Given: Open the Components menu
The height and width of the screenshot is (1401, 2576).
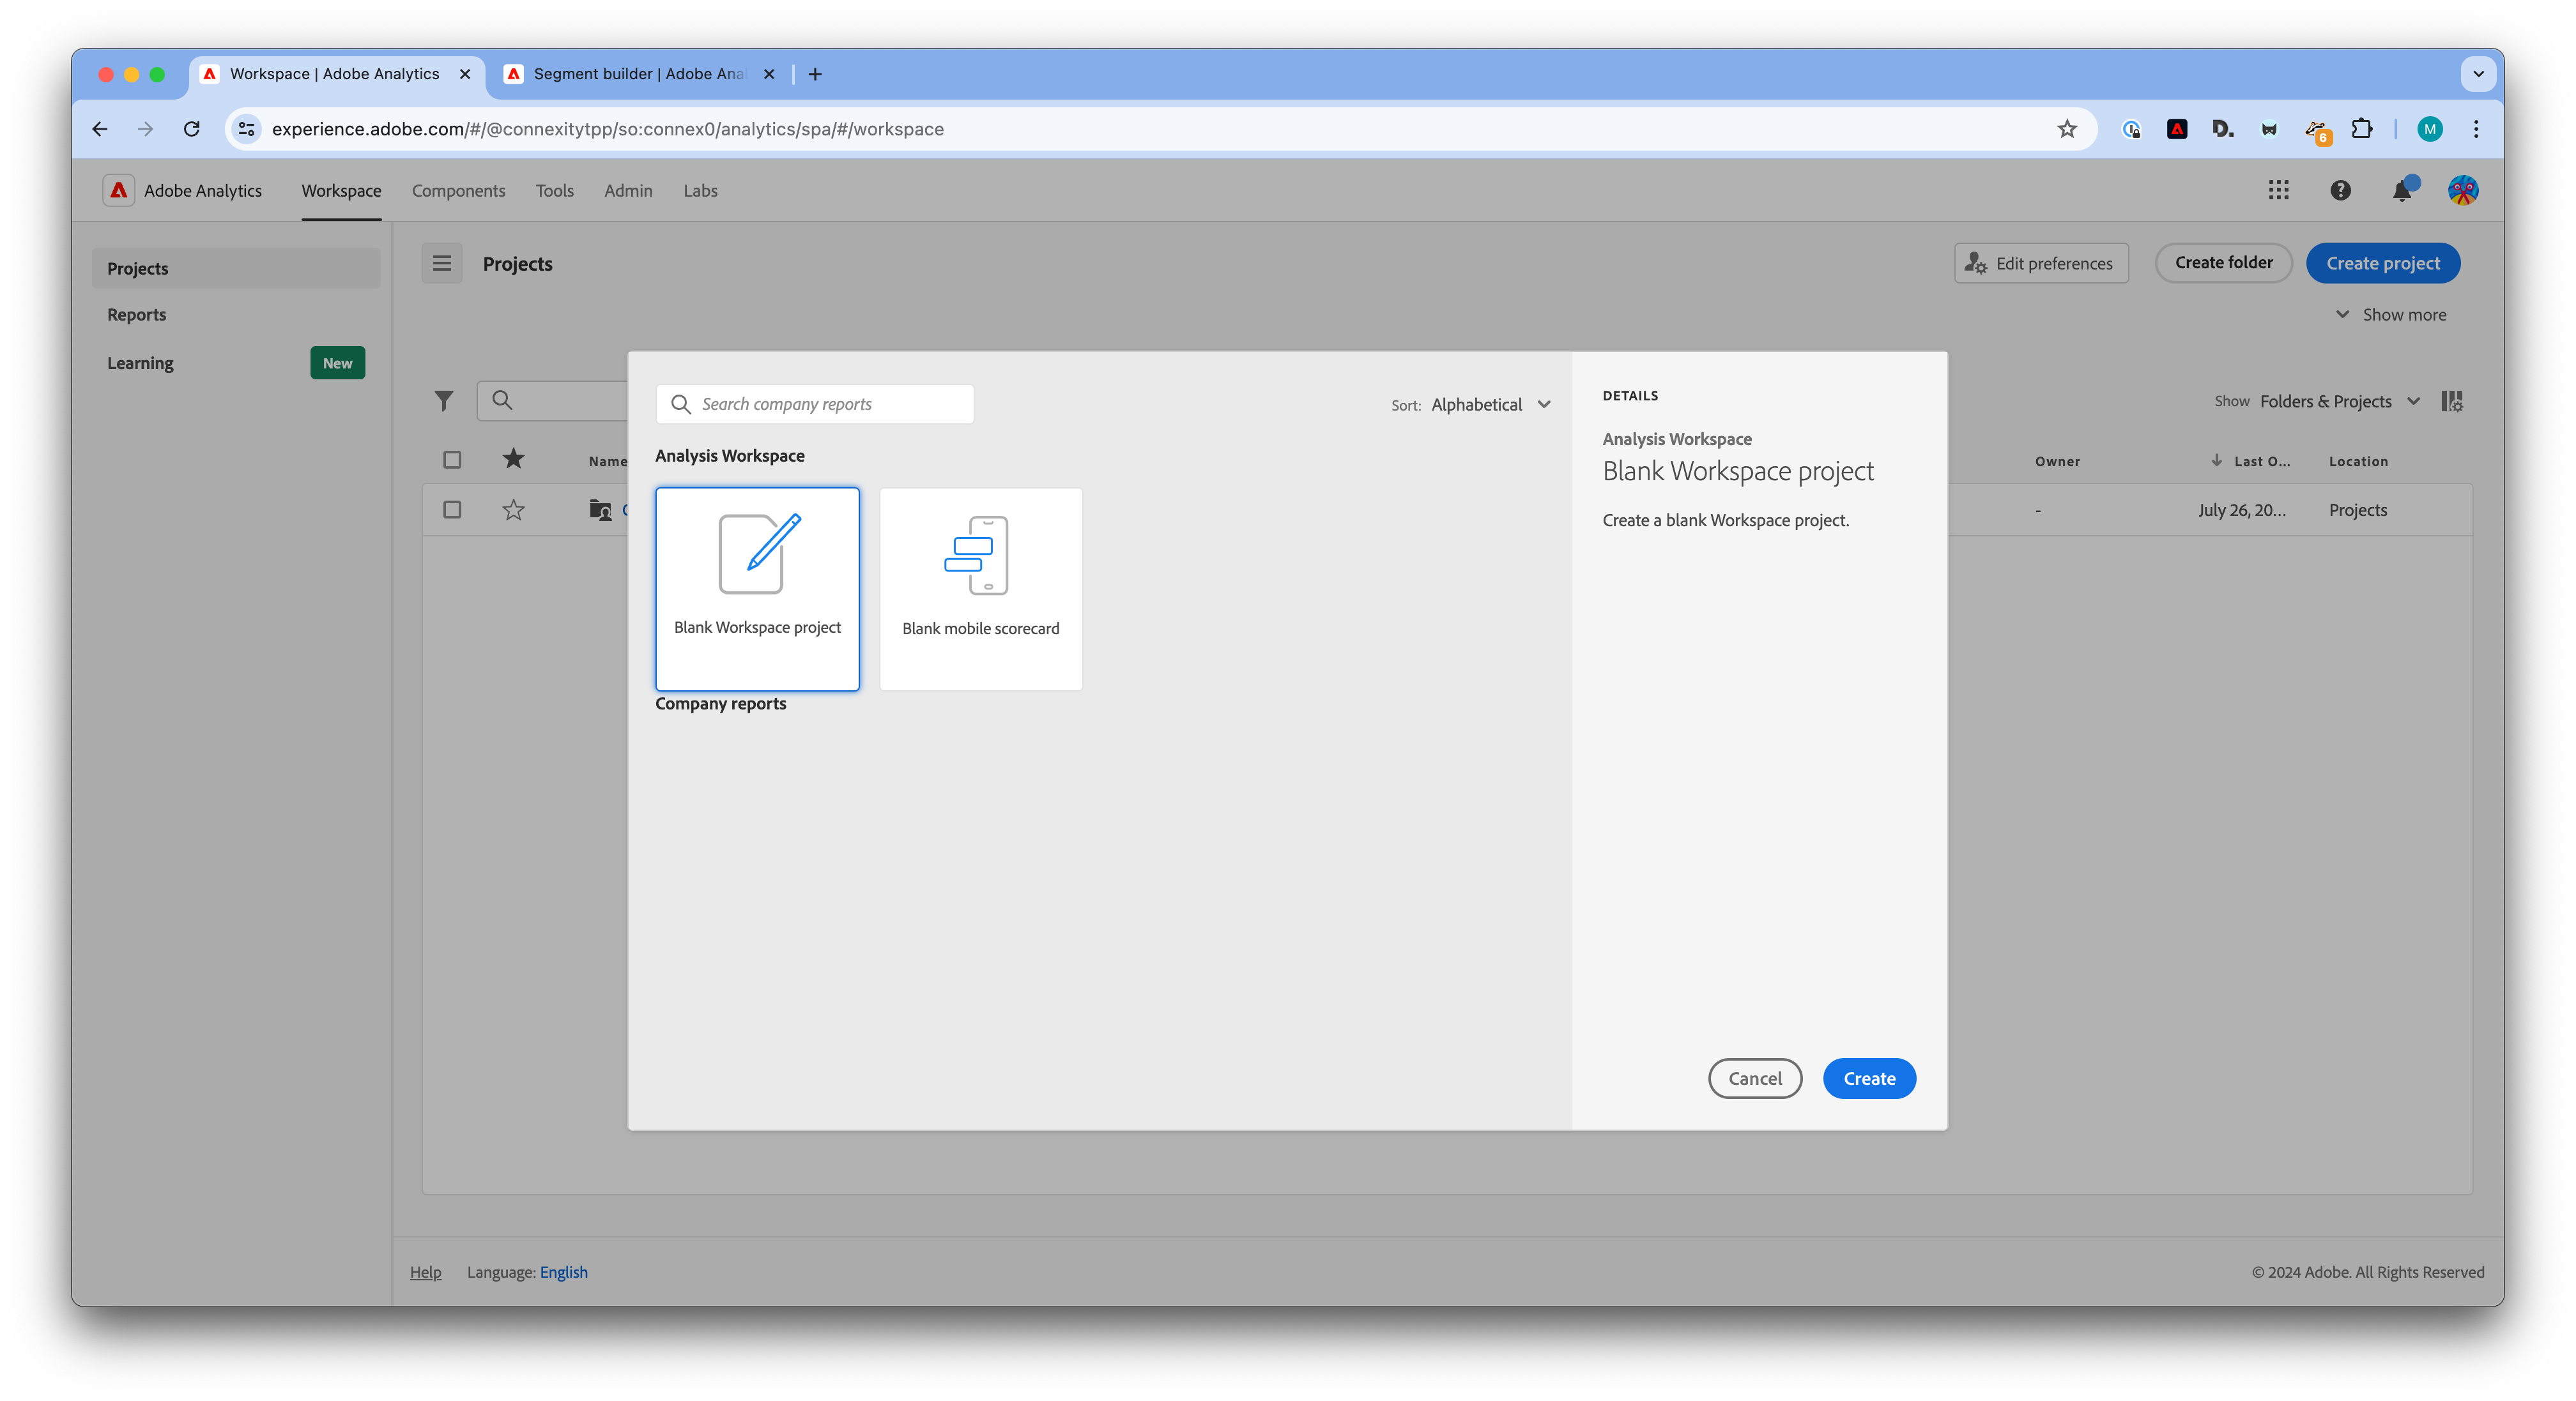Looking at the screenshot, I should (x=458, y=191).
